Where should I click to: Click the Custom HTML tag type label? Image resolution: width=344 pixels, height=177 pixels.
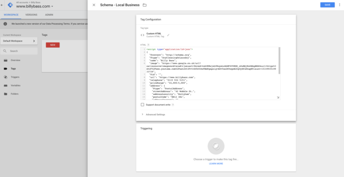(x=153, y=33)
